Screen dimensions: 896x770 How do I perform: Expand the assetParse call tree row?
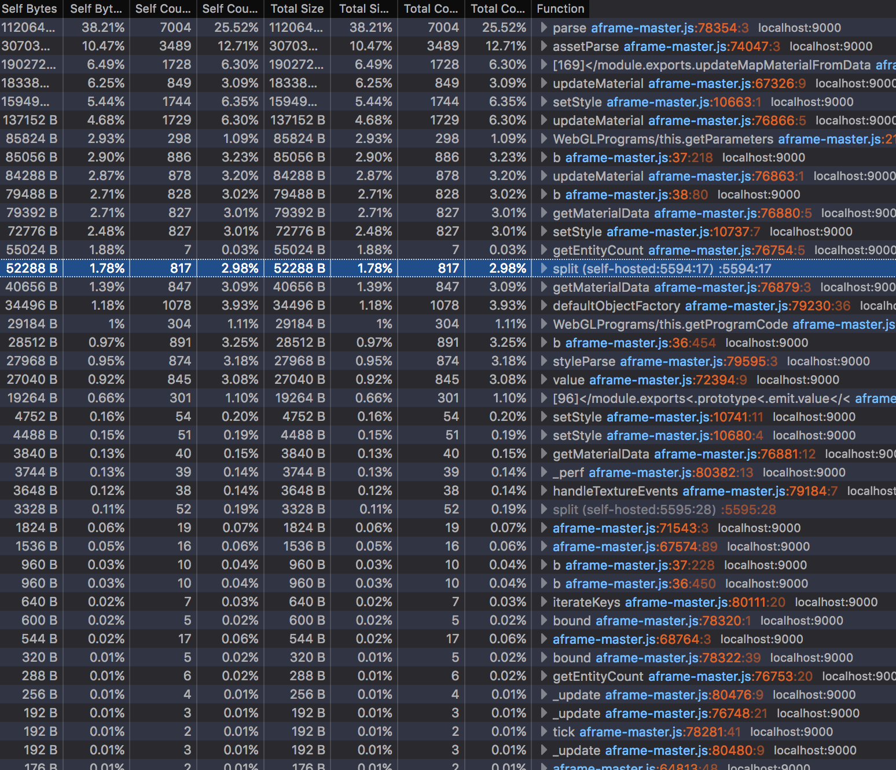point(544,46)
